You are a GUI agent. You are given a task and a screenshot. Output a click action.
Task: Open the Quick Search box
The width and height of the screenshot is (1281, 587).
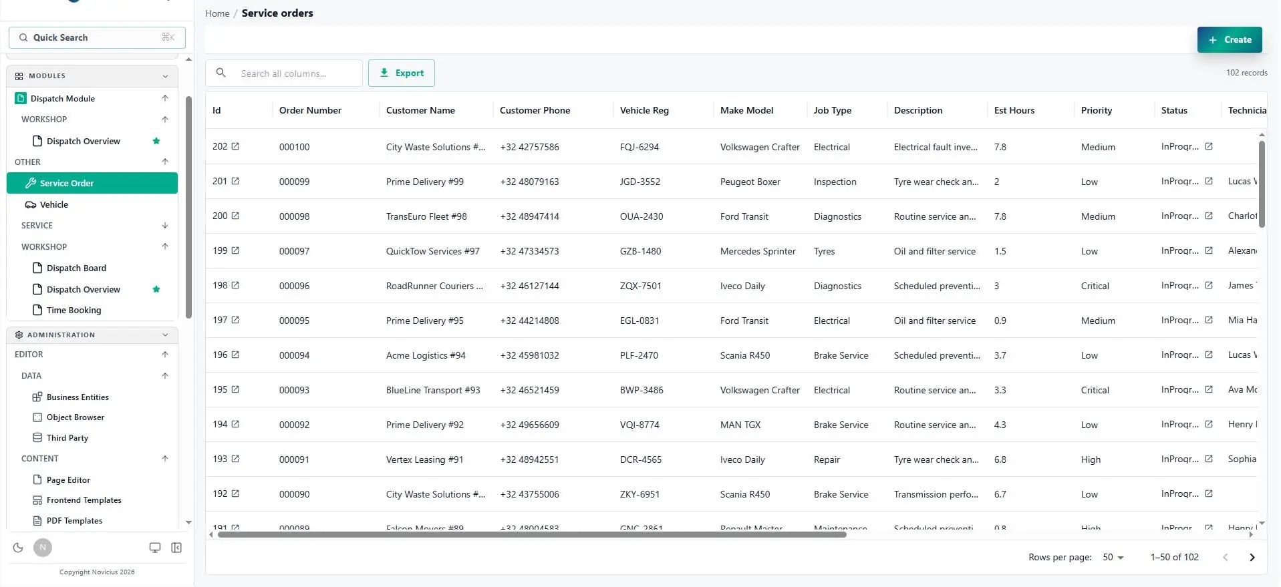(97, 37)
